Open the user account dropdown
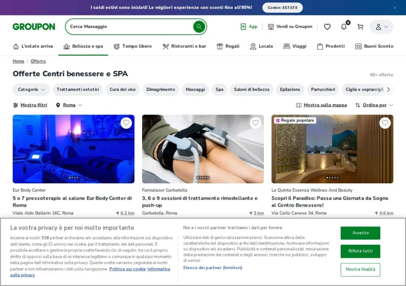 tap(381, 27)
